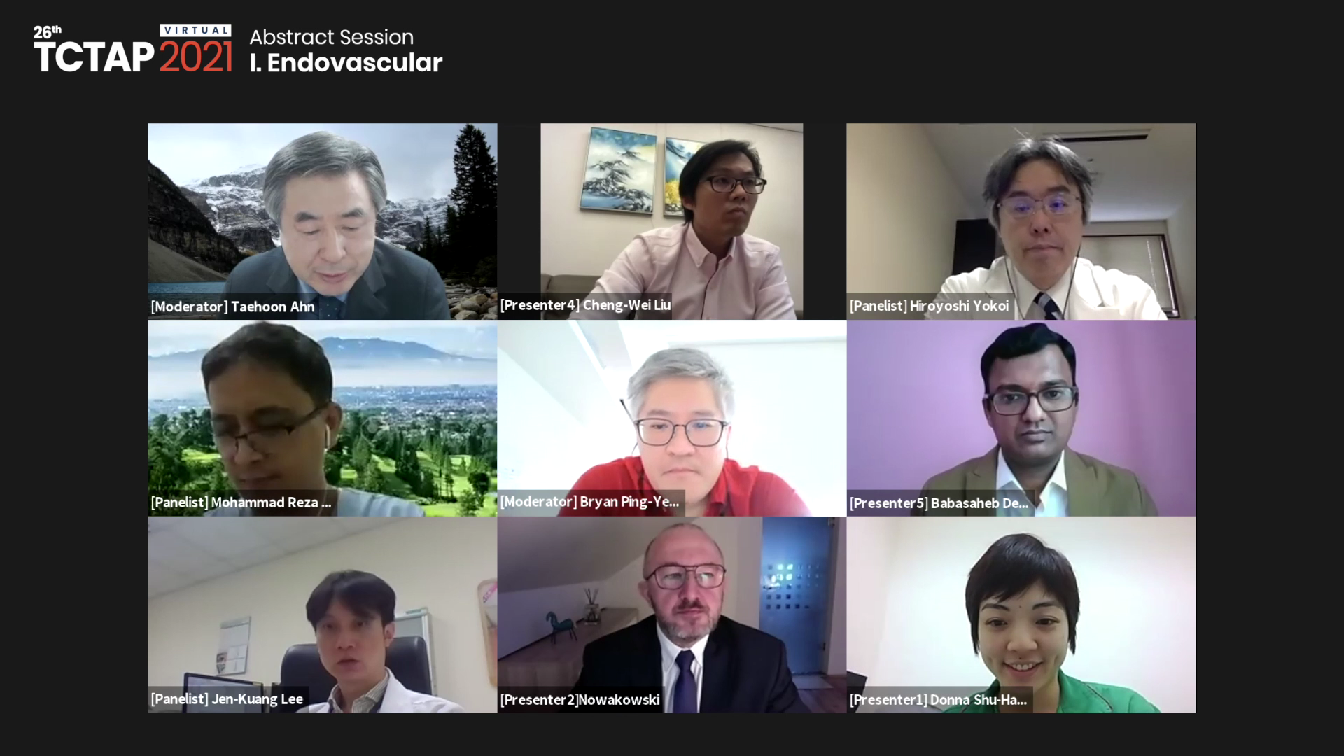Select Babasaheb's video tile

(1021, 418)
